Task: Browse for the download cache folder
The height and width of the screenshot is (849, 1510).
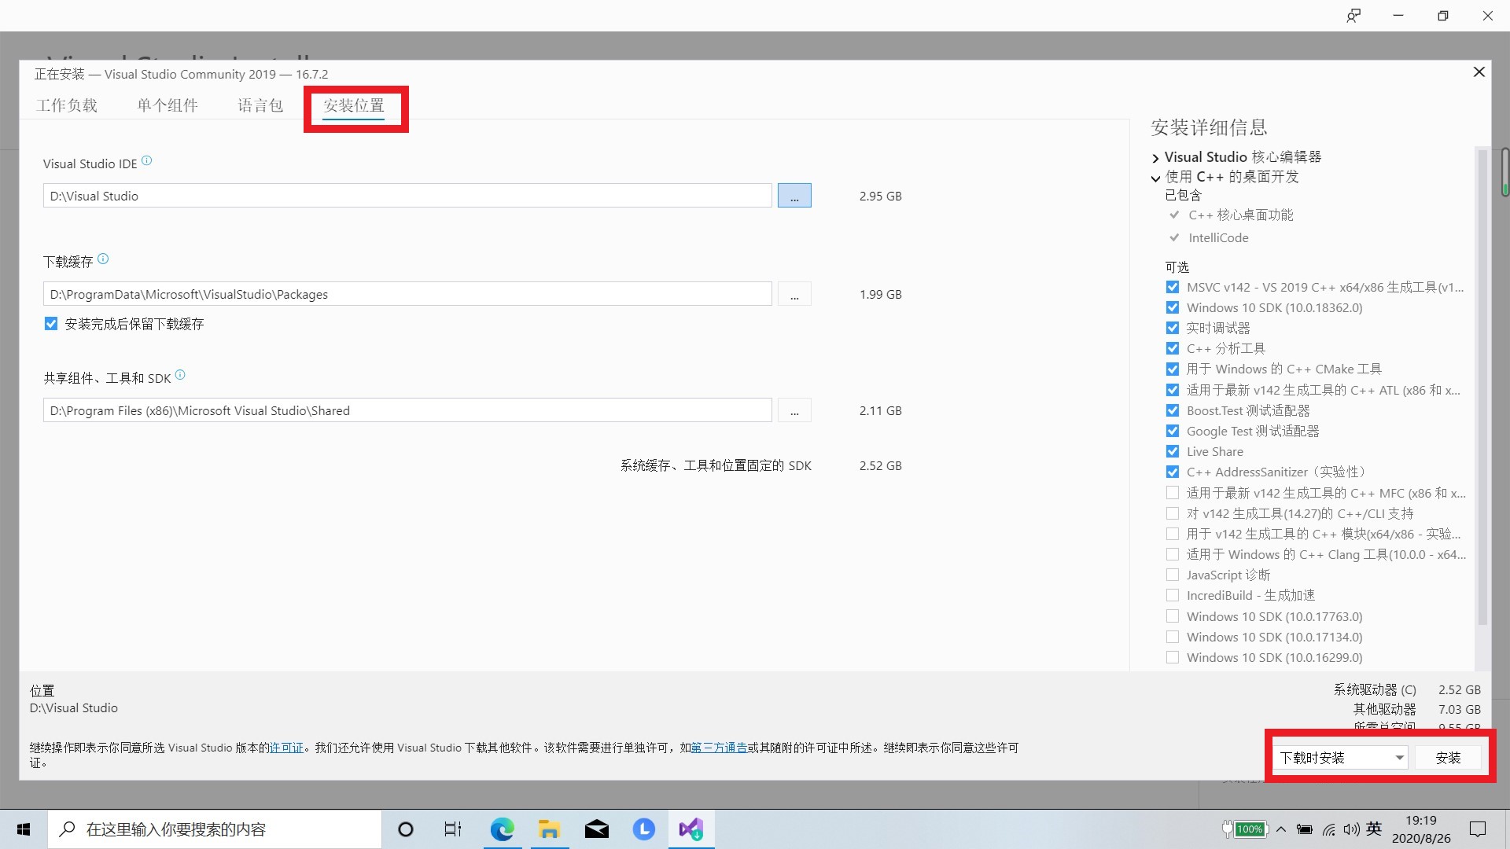Action: pyautogui.click(x=794, y=294)
